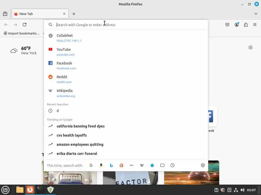This screenshot has width=261, height=195.
Task: Select the Wikipedia suggestion
Action: 126,93
